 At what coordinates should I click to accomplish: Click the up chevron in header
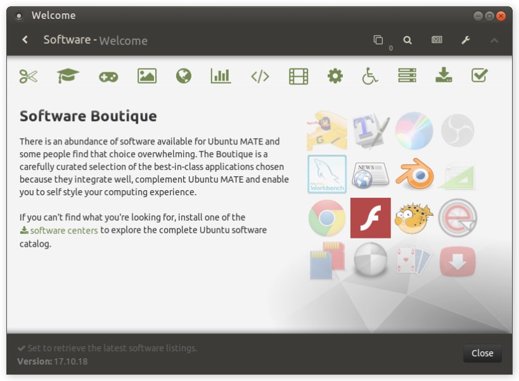tap(494, 41)
